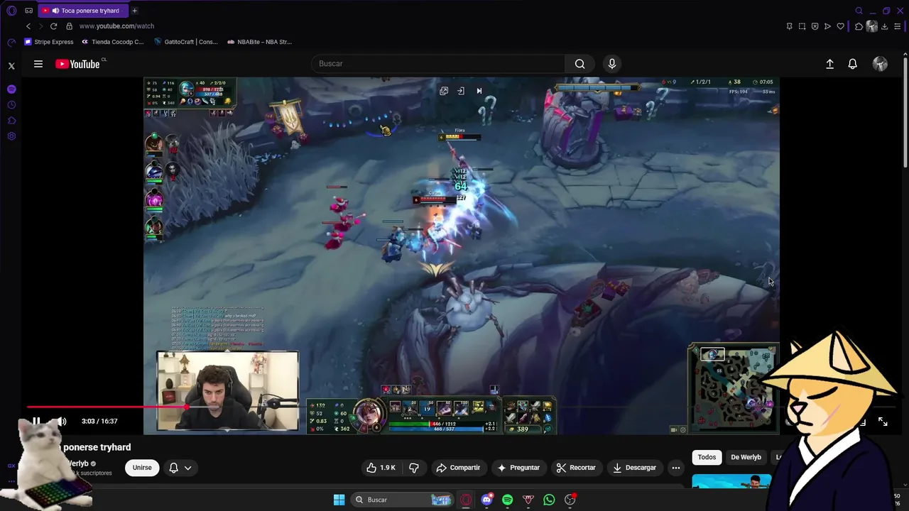Open the Tienda Cocodp bookmark
The height and width of the screenshot is (511, 909).
click(112, 42)
